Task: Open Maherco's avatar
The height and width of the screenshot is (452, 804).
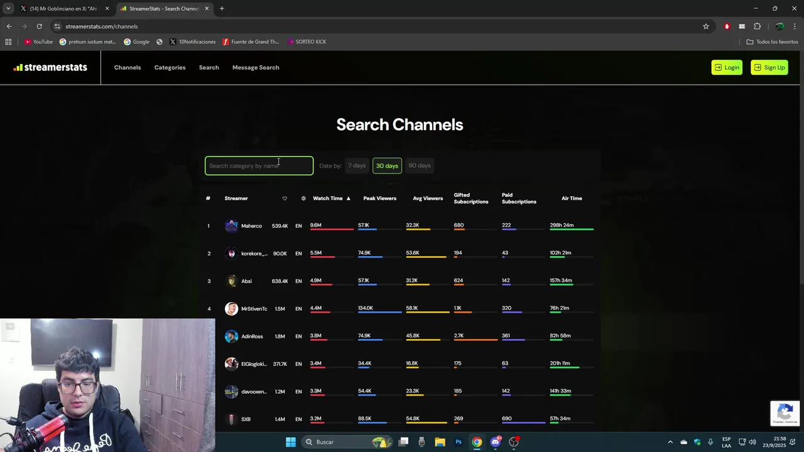Action: coord(232,226)
